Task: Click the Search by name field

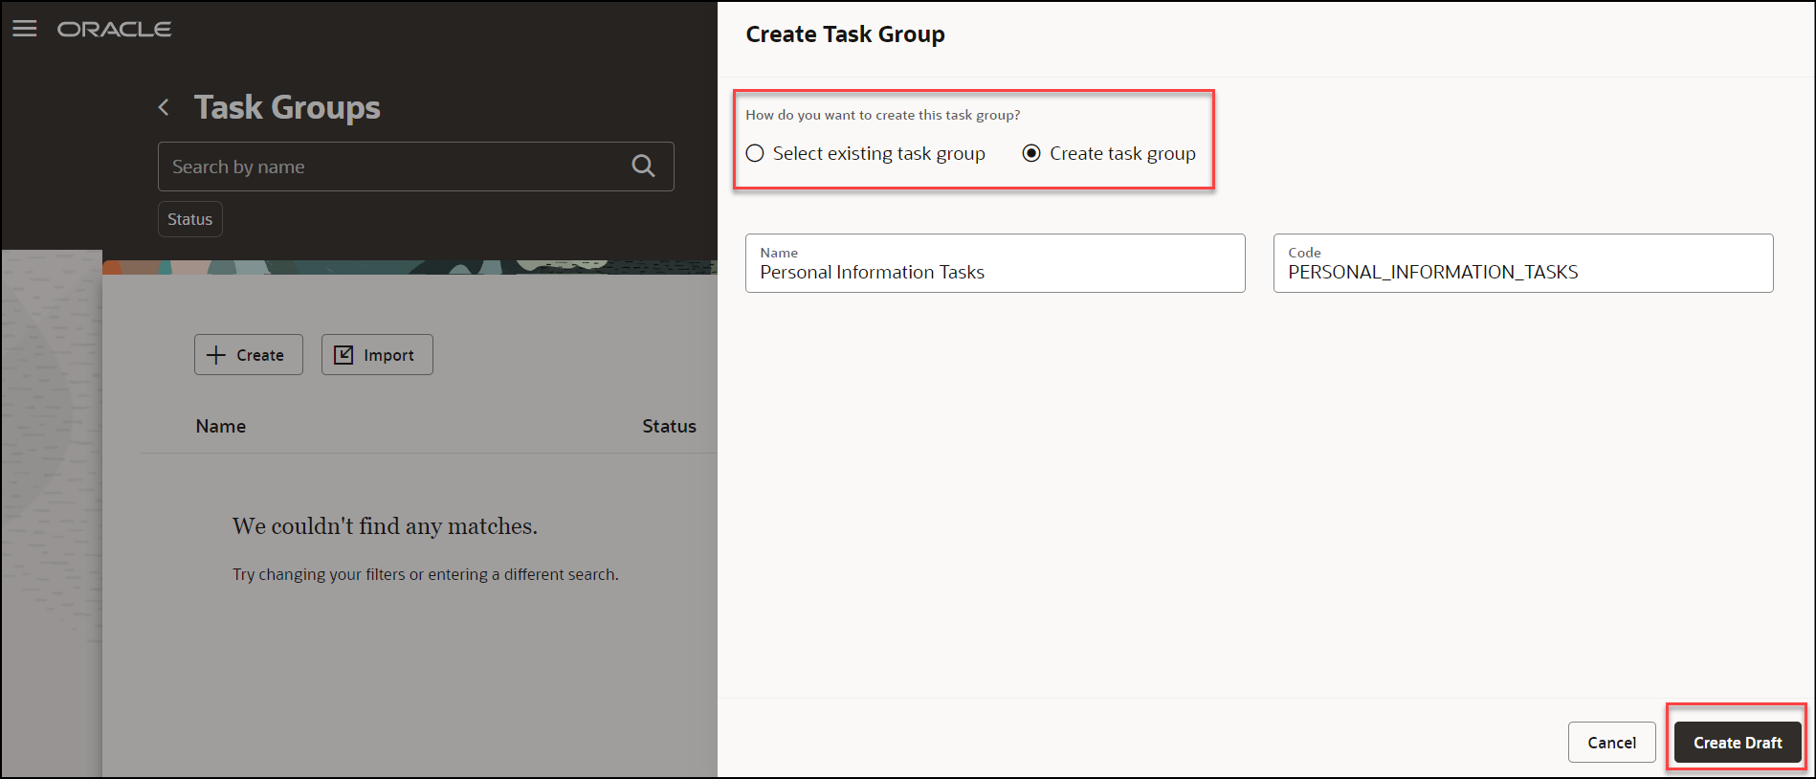Action: coord(415,167)
